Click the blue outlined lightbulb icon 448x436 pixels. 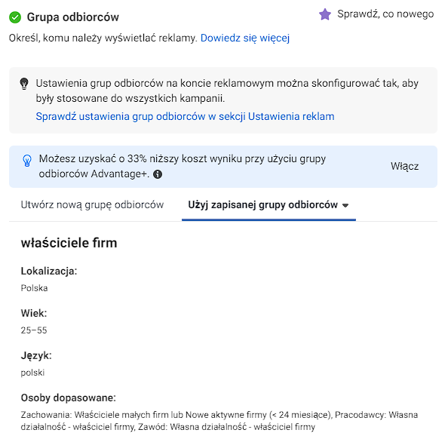point(27,161)
